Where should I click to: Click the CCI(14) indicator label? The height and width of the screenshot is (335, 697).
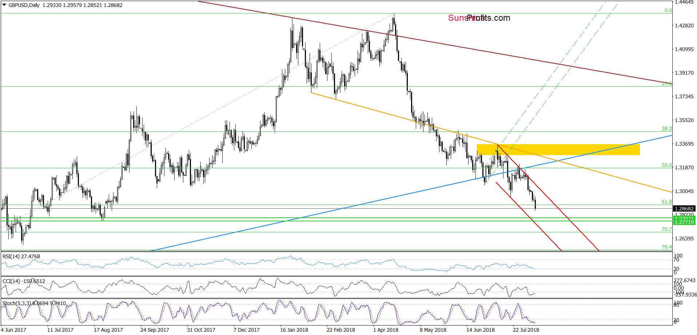(x=24, y=281)
